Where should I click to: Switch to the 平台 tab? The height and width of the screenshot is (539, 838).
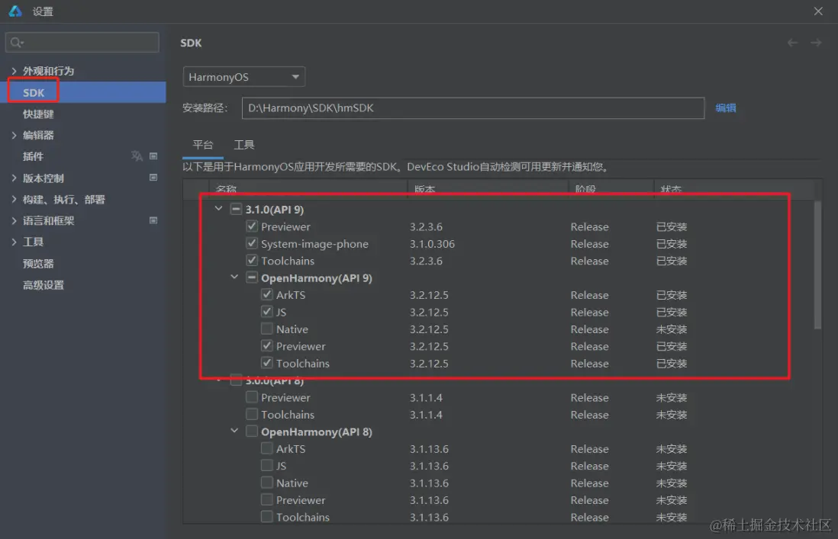pyautogui.click(x=202, y=145)
